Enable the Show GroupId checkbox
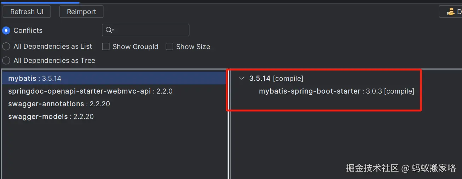This screenshot has width=462, height=179. (x=106, y=47)
